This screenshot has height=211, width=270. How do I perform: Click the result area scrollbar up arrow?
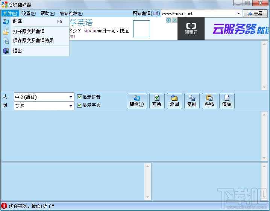[264, 115]
